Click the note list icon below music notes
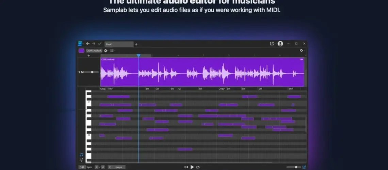 pyautogui.click(x=81, y=160)
